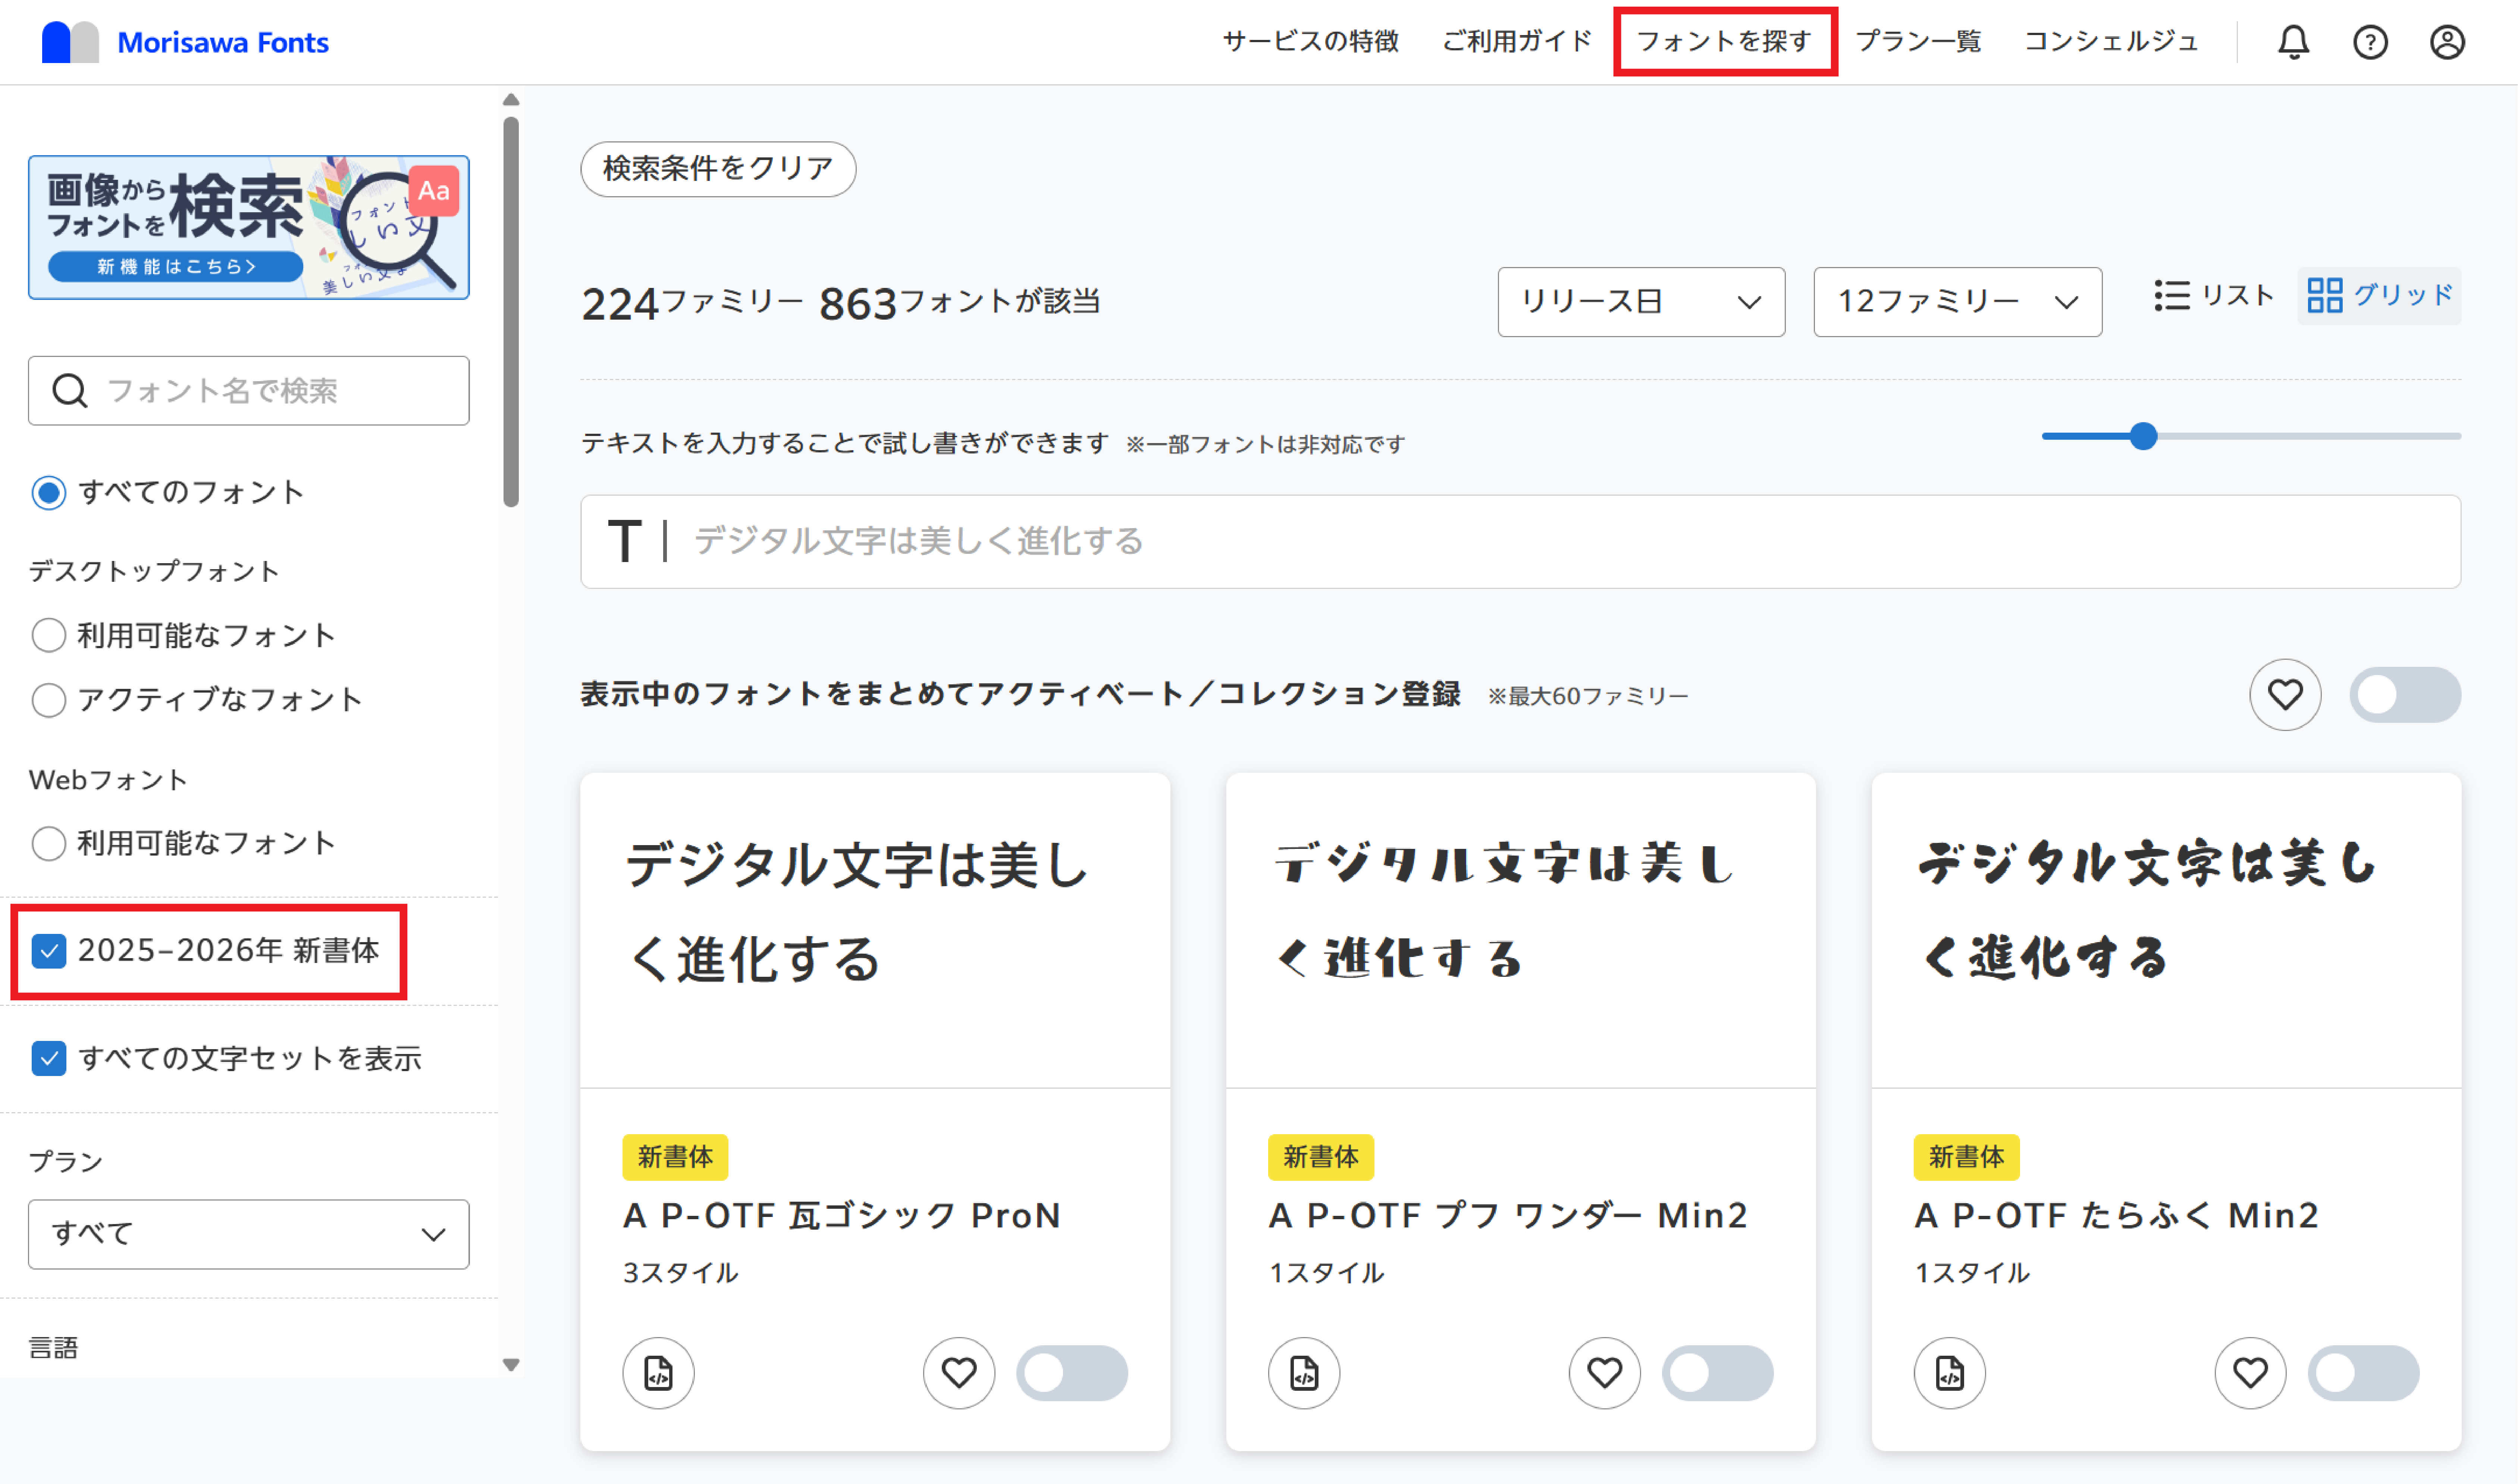The width and height of the screenshot is (2518, 1484).
Task: Click 新書体 badge on たらふく Min2
Action: click(x=1967, y=1157)
